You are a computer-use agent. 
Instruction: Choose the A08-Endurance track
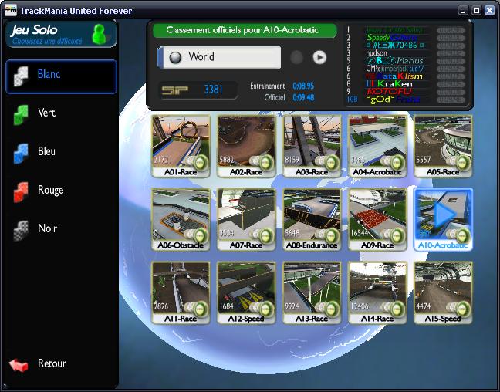(312, 215)
